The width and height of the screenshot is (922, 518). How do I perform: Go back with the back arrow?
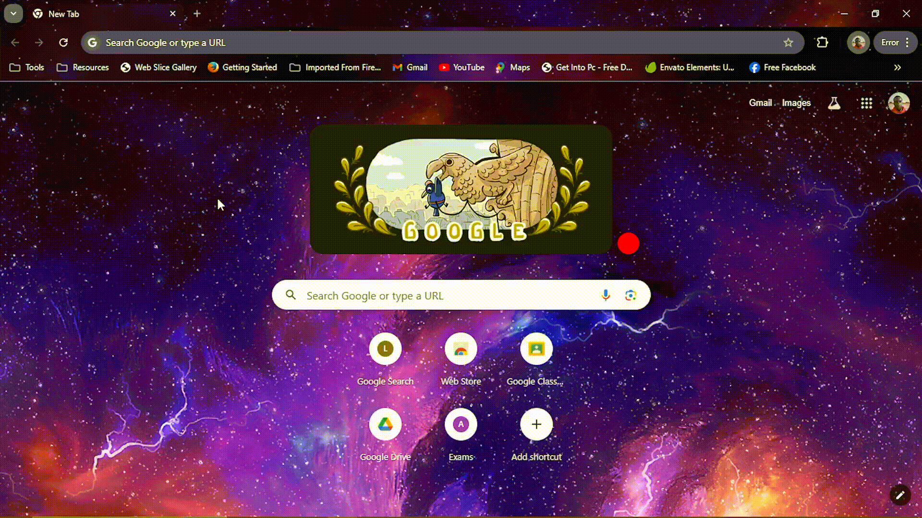15,43
